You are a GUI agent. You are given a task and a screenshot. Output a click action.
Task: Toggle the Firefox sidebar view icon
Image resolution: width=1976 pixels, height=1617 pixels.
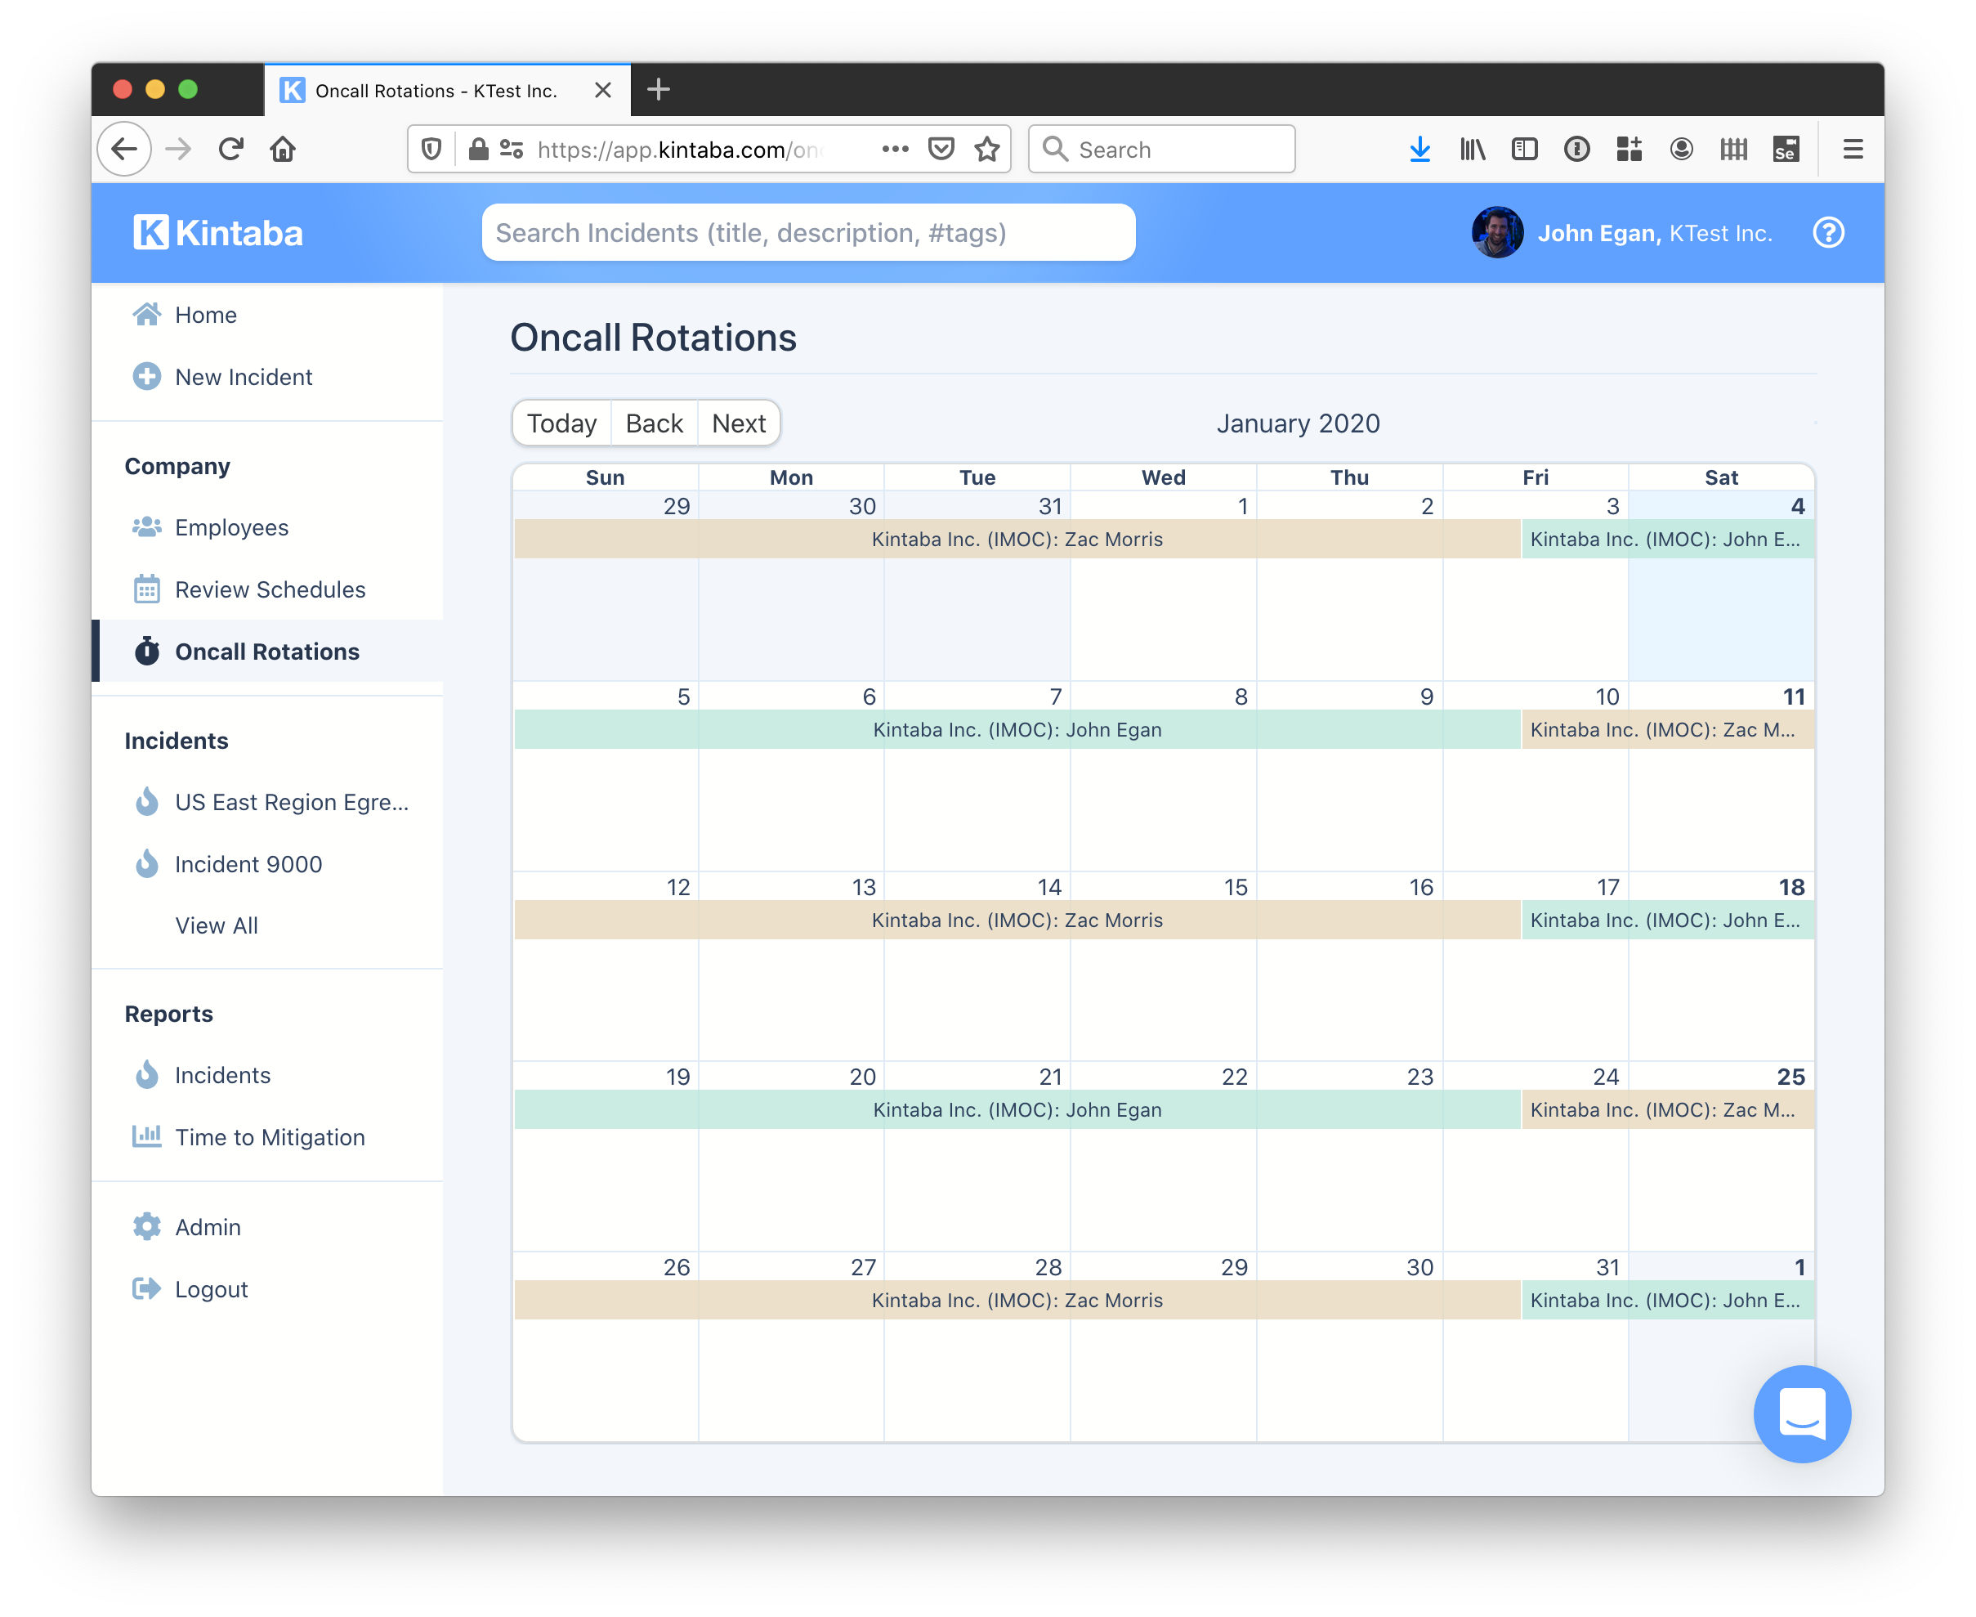1524,149
